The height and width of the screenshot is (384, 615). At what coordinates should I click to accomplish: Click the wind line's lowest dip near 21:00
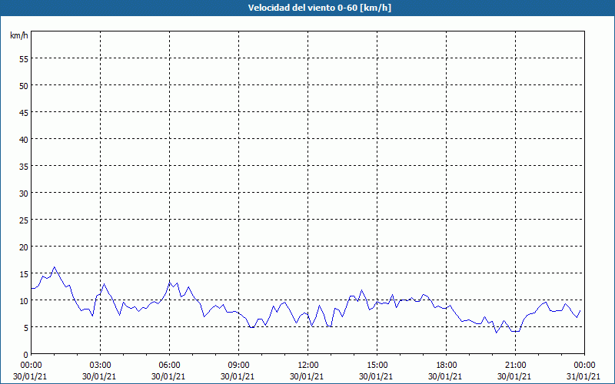point(514,332)
